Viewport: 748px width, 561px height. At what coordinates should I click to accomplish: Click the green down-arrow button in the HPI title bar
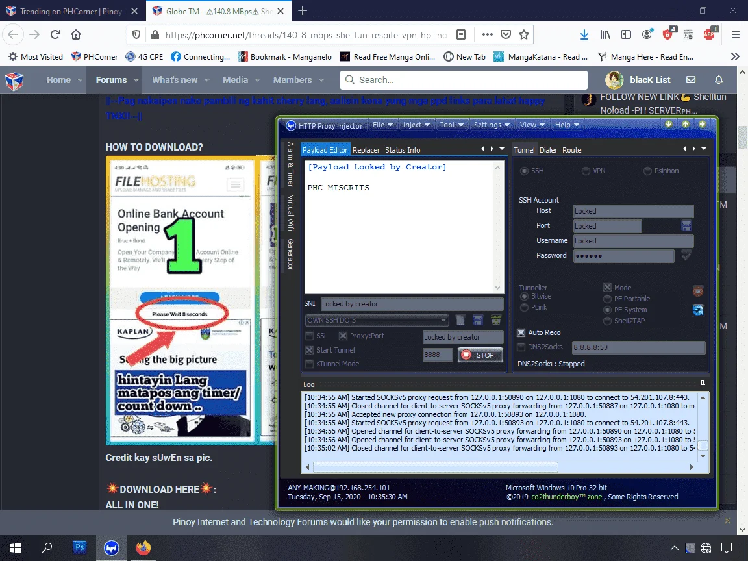tap(668, 124)
